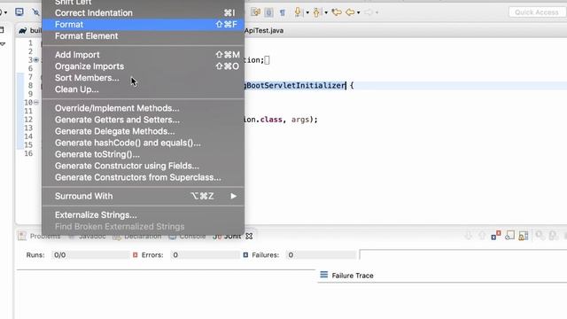Screen dimensions: 567x319
Task: Open Override/Implement Methods dialog
Action: (143, 108)
